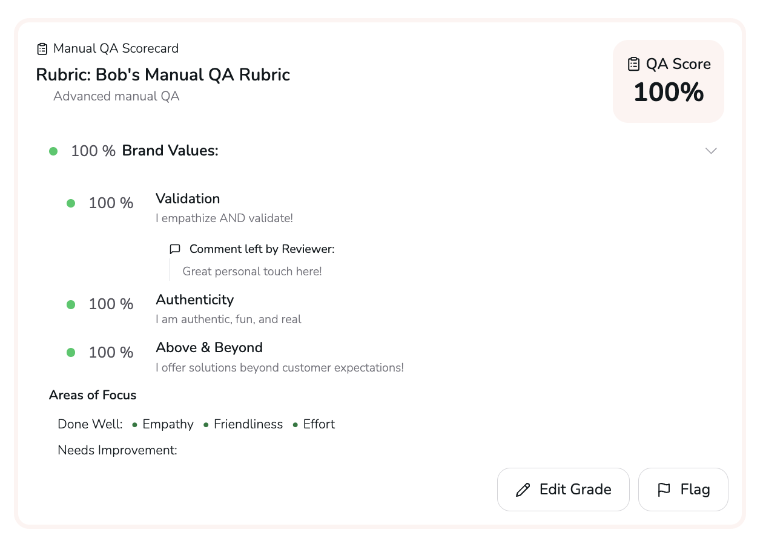Click the green dot beside Brand Values

[x=53, y=151]
